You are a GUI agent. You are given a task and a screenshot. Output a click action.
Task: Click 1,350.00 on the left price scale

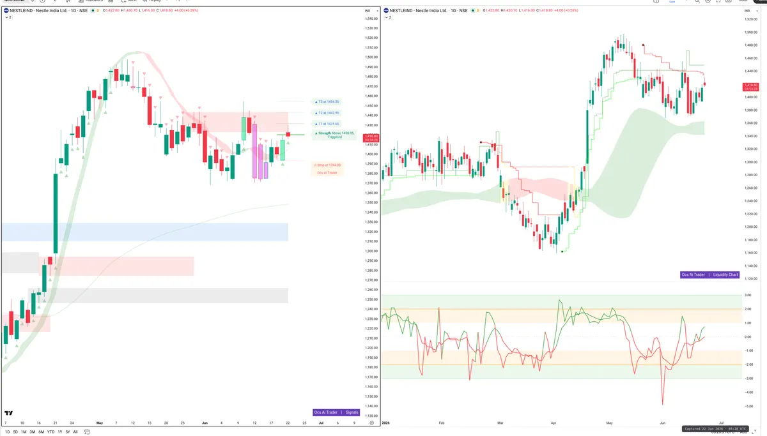click(x=371, y=202)
